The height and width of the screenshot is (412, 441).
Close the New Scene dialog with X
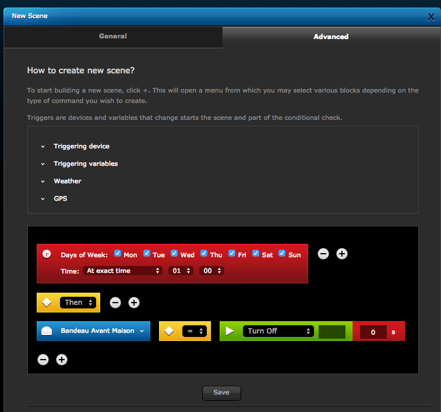click(x=431, y=17)
